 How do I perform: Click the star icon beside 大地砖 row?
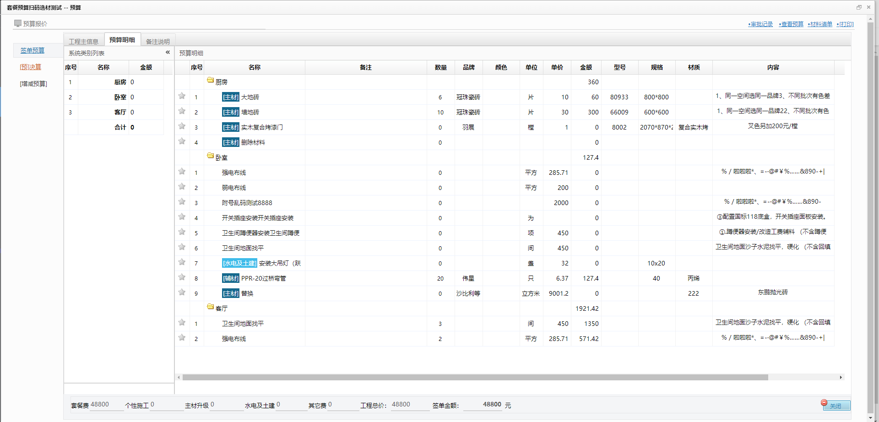click(x=182, y=96)
